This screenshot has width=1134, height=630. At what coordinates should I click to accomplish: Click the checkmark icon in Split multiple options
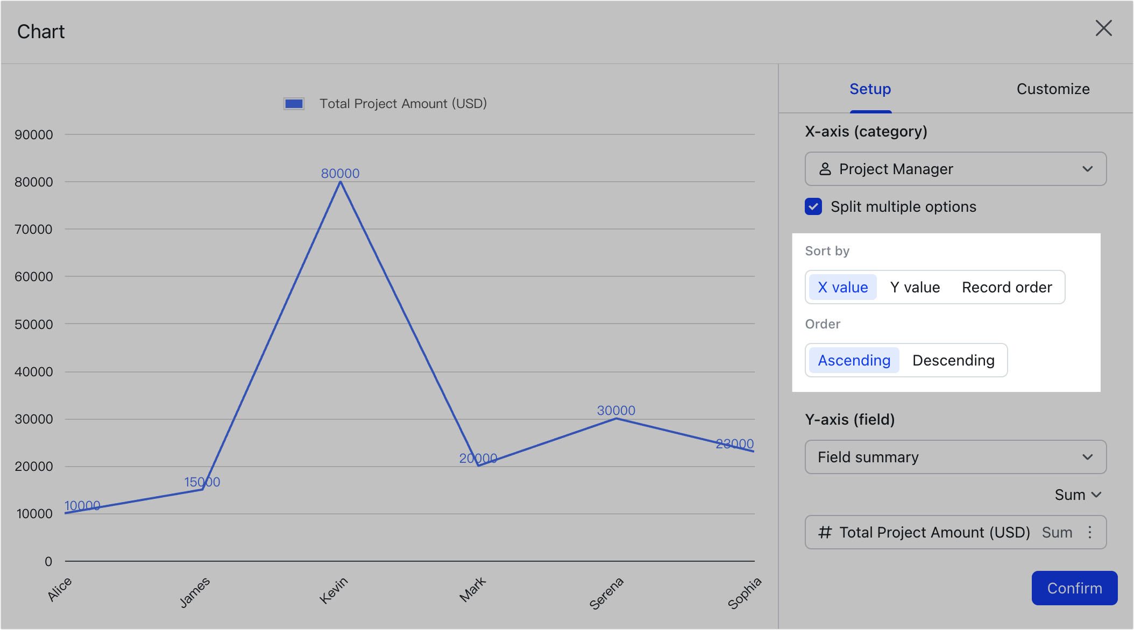(813, 206)
